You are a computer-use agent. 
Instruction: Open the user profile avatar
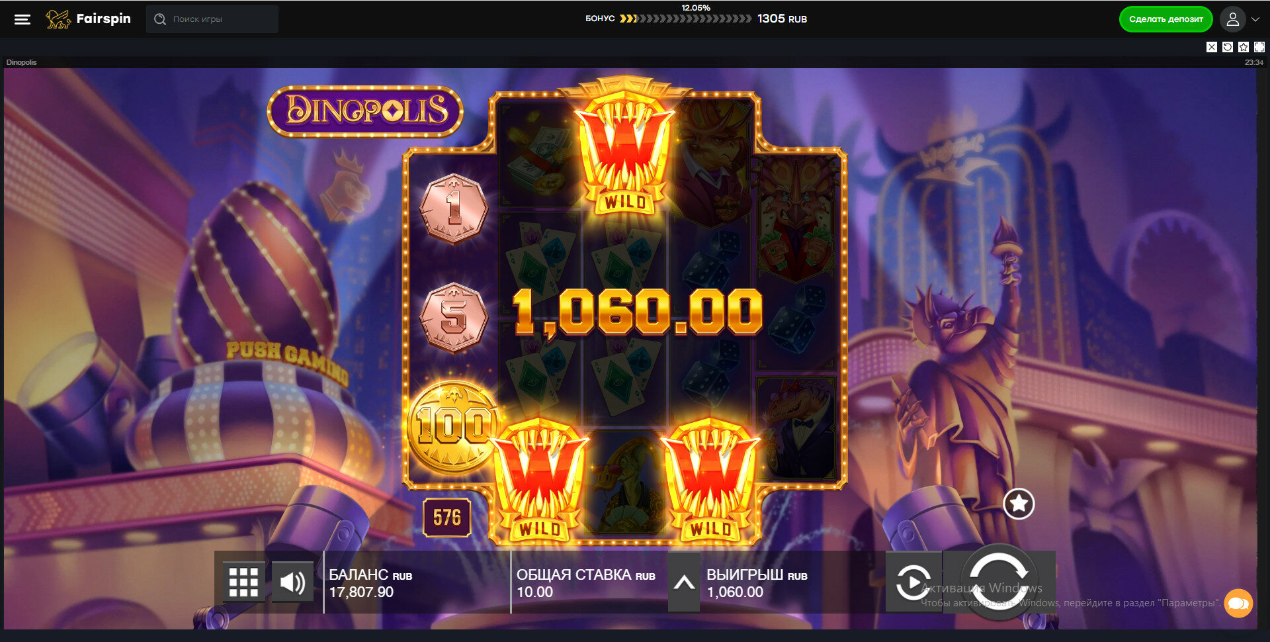tap(1232, 19)
